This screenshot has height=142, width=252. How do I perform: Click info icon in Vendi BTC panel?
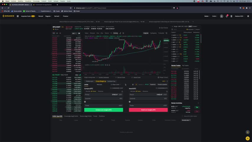[167, 91]
